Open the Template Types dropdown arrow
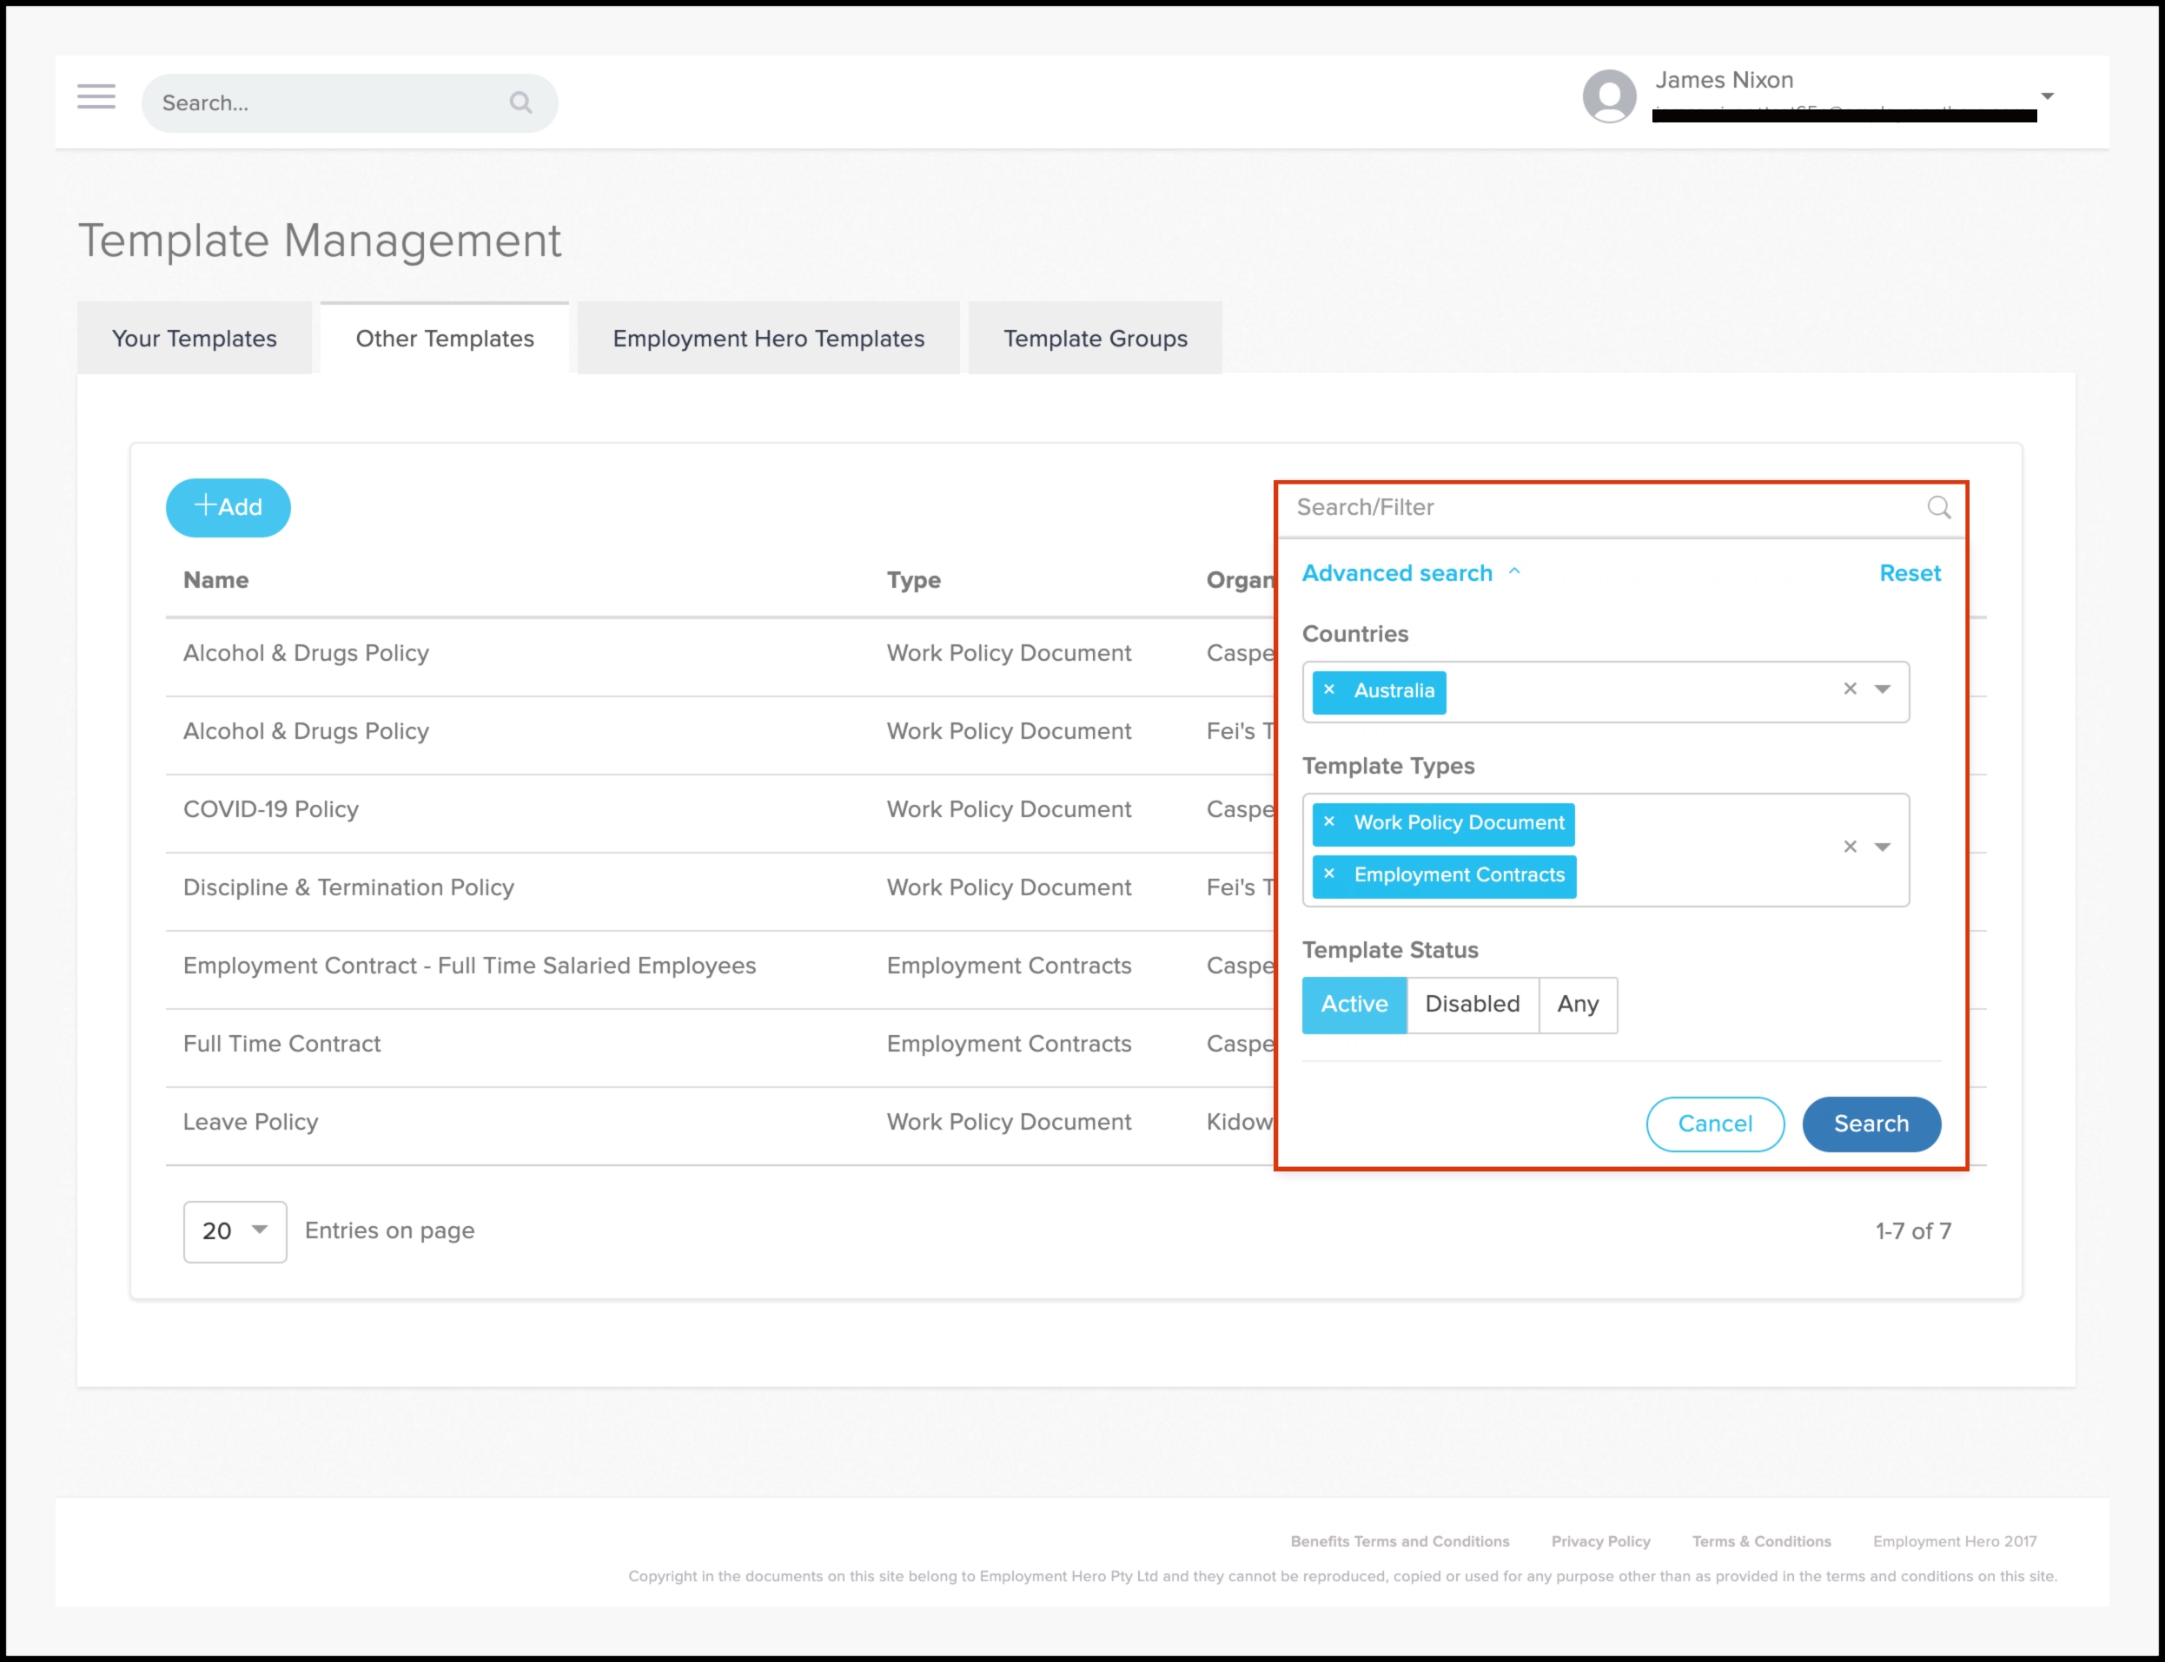This screenshot has height=1662, width=2165. [1883, 847]
